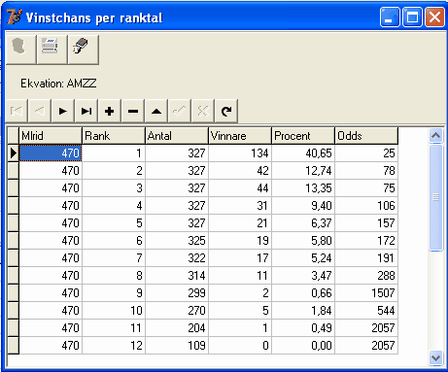The image size is (448, 372).
Task: Click the edit record up-triangle button
Action: (156, 111)
